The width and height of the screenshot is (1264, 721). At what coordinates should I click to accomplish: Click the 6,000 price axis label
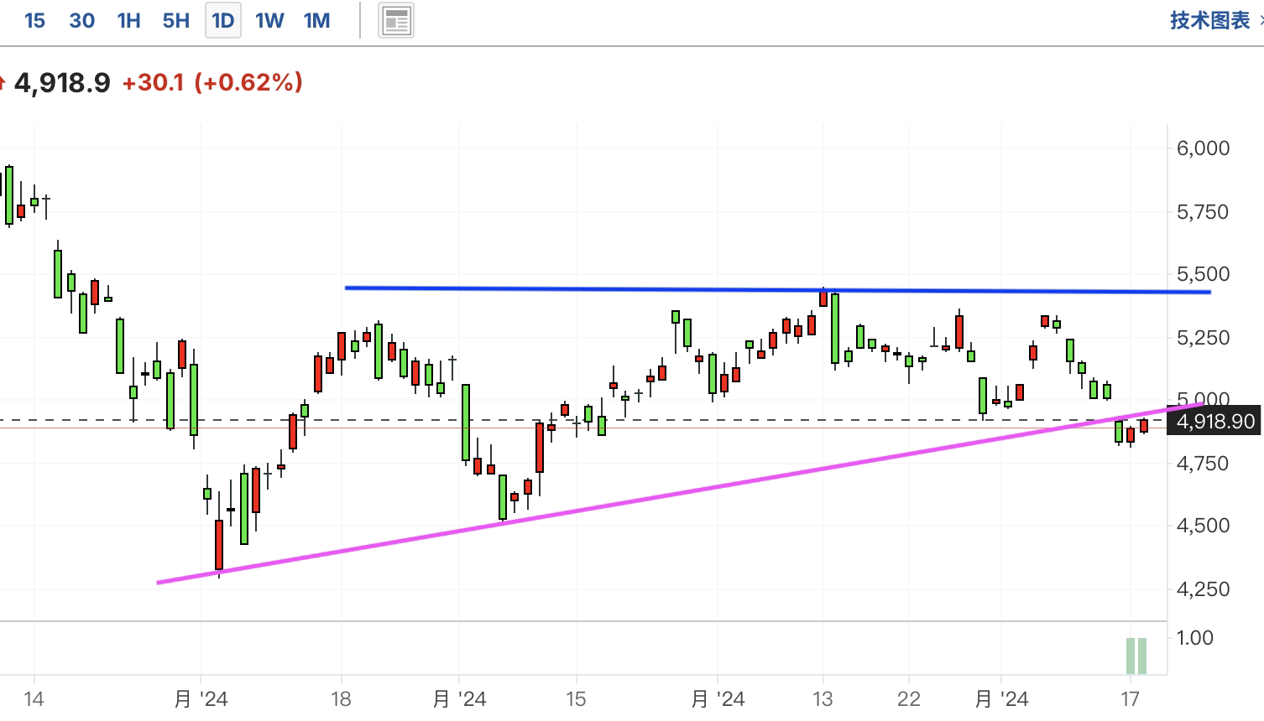click(1203, 148)
